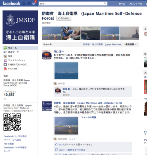Click RSSで購読 link

click(x=9, y=144)
